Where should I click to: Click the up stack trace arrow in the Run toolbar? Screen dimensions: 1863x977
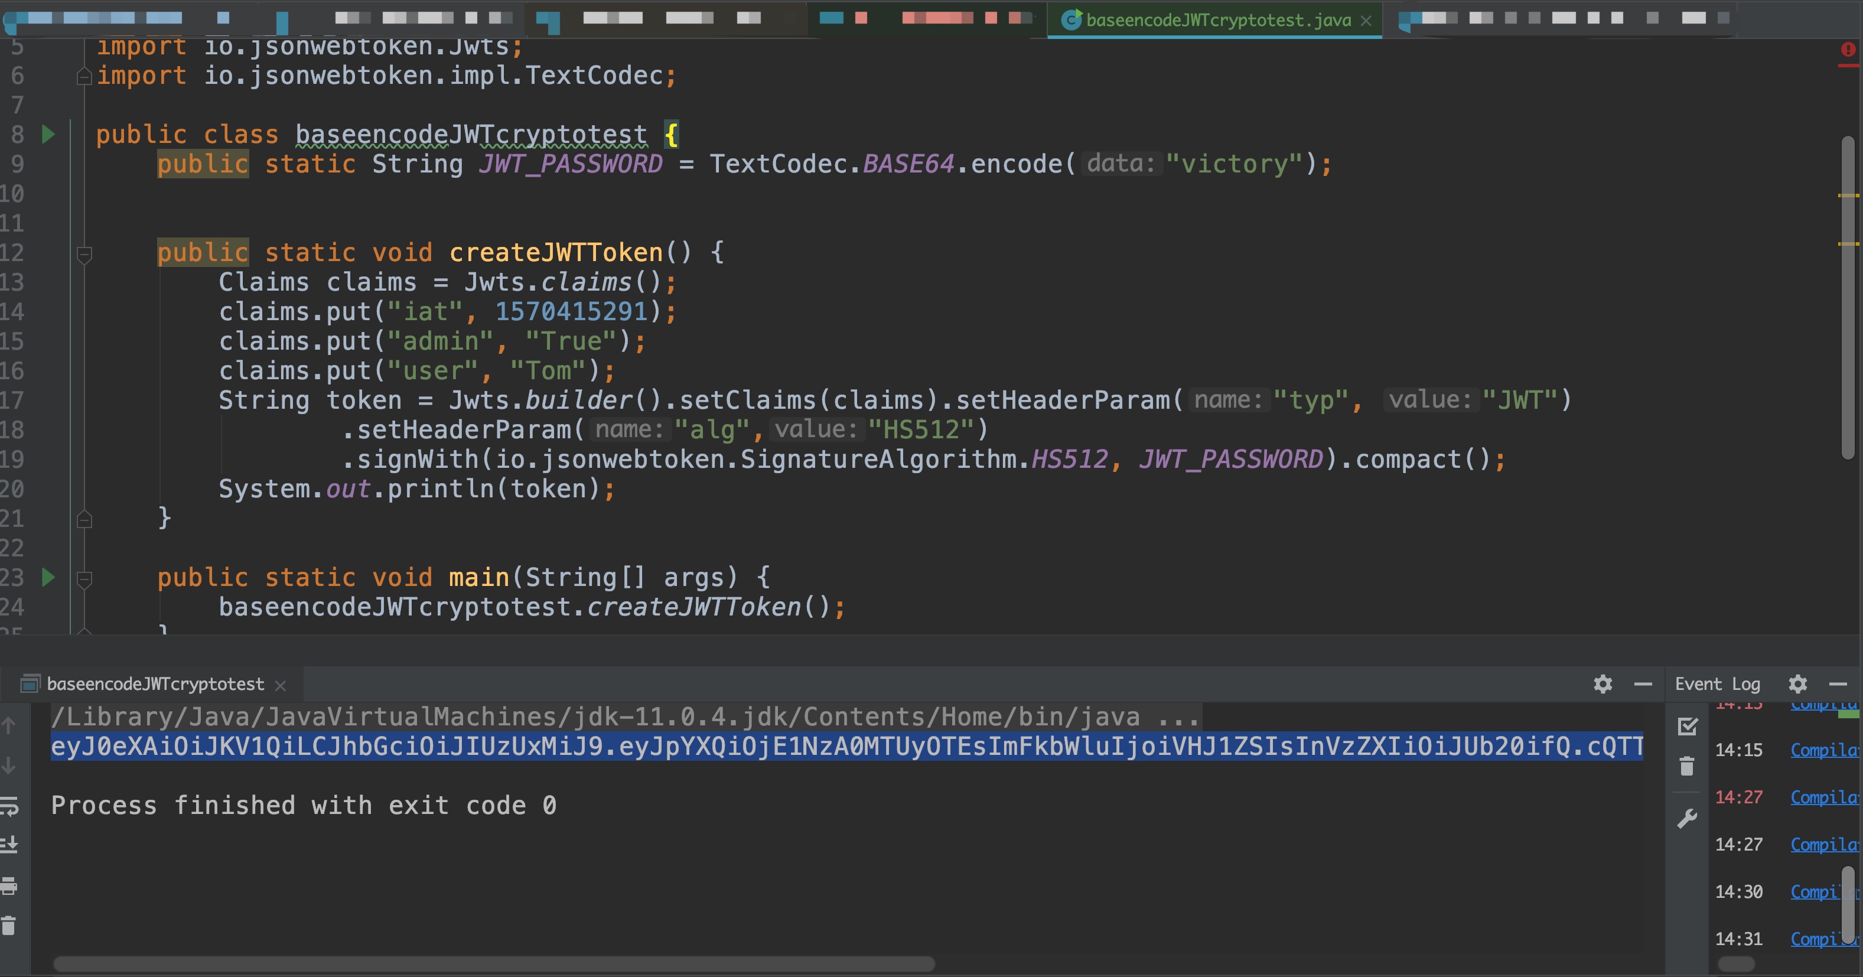point(9,725)
